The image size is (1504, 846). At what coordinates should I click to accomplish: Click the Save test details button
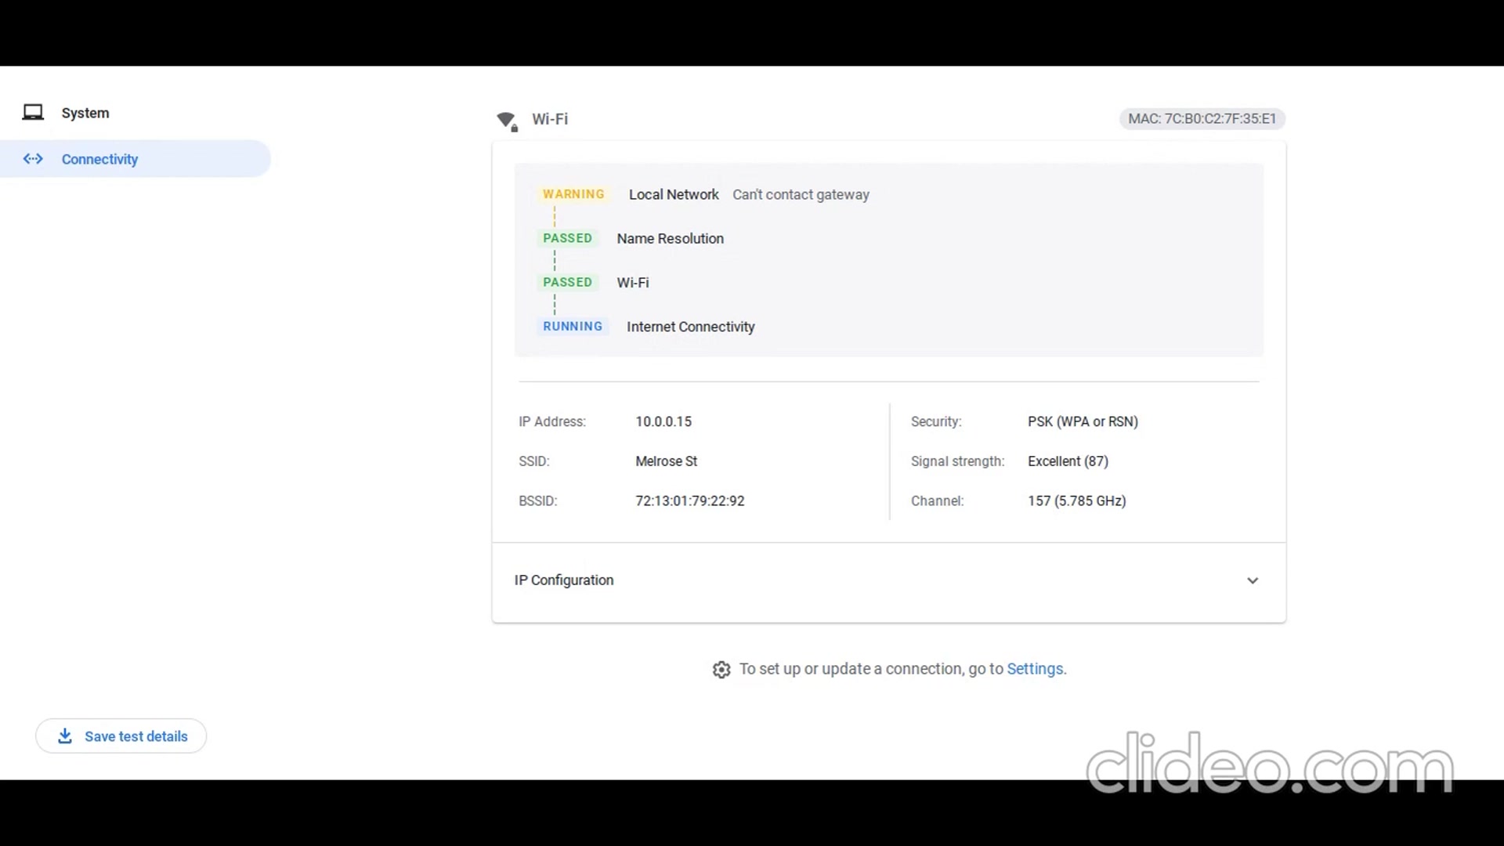coord(121,736)
